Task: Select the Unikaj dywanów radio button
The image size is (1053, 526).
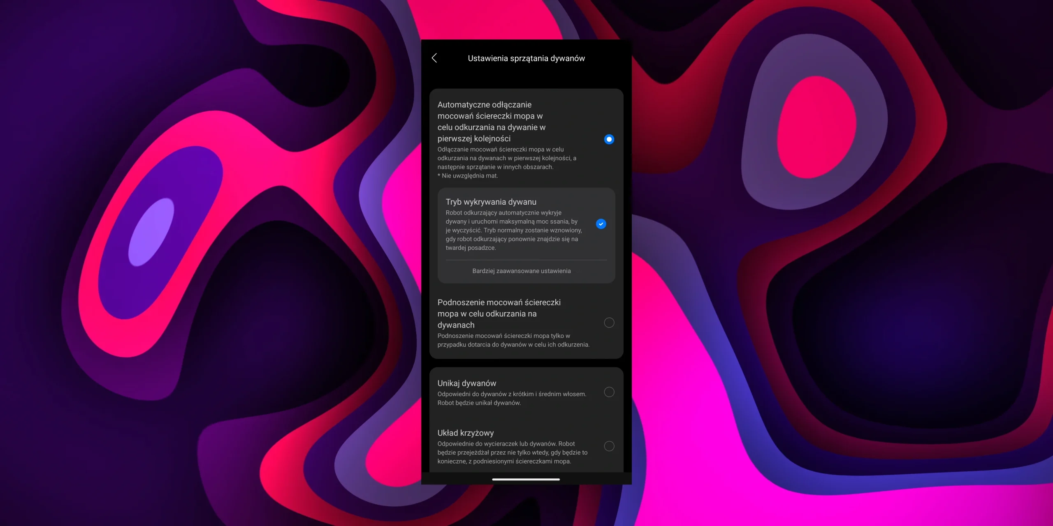Action: [609, 392]
